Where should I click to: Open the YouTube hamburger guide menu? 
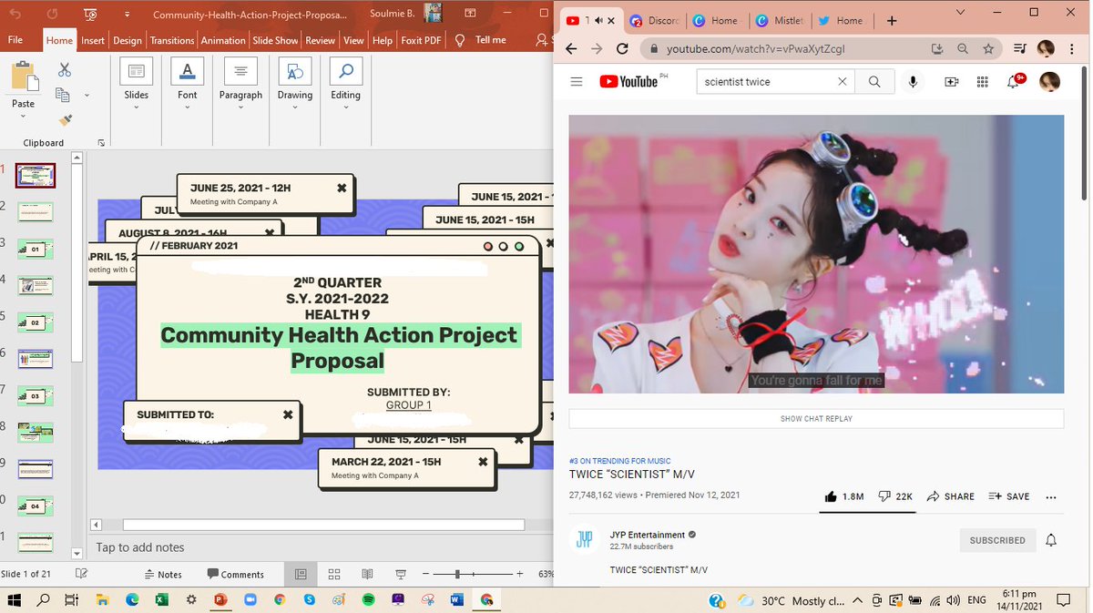(576, 82)
